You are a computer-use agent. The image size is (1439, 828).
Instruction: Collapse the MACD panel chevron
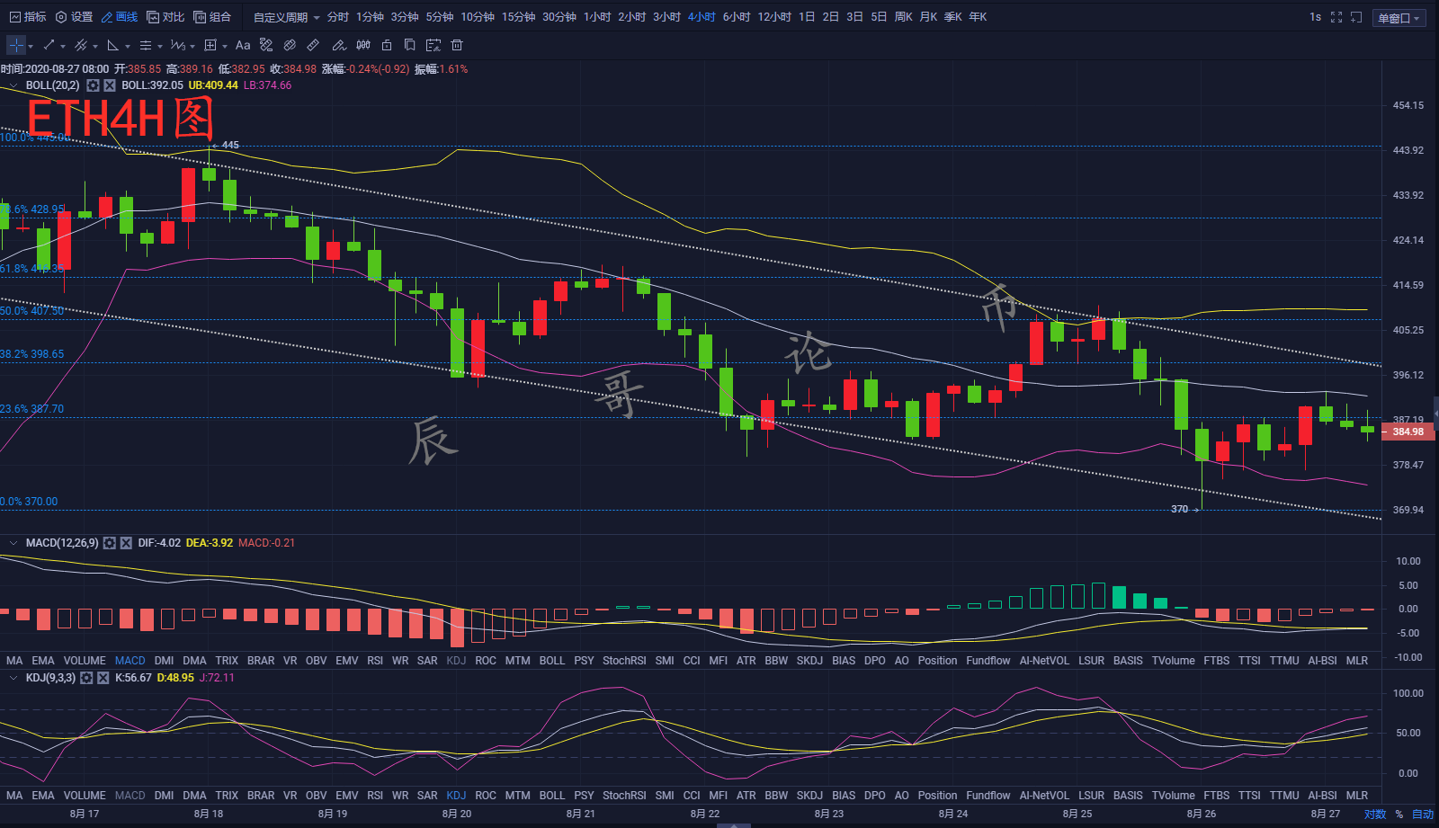13,543
